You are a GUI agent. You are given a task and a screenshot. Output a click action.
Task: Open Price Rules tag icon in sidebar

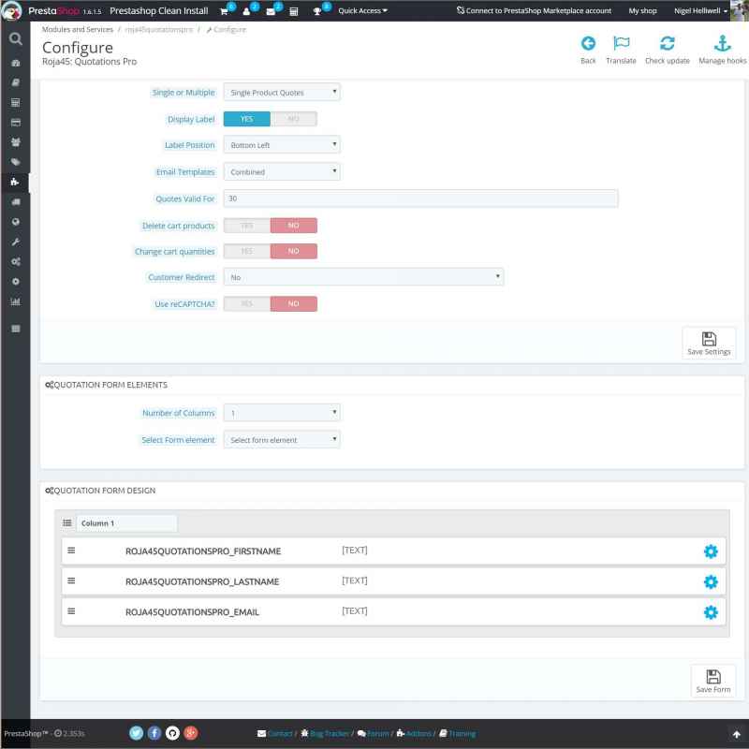(x=15, y=162)
